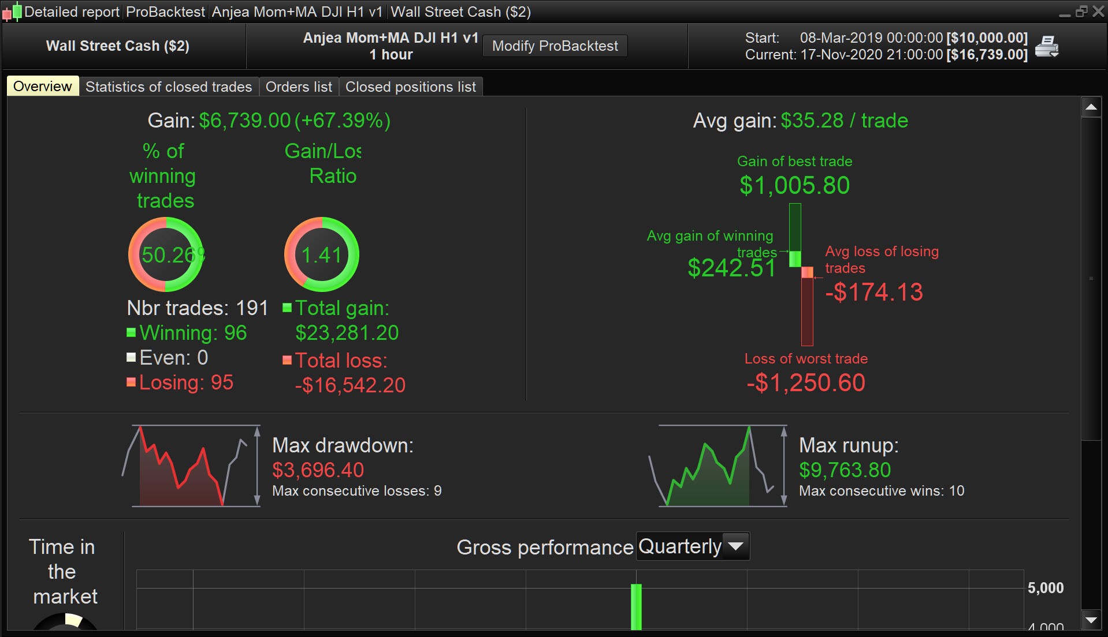Switch to Statistics of closed trades tab
Image resolution: width=1108 pixels, height=637 pixels.
169,87
